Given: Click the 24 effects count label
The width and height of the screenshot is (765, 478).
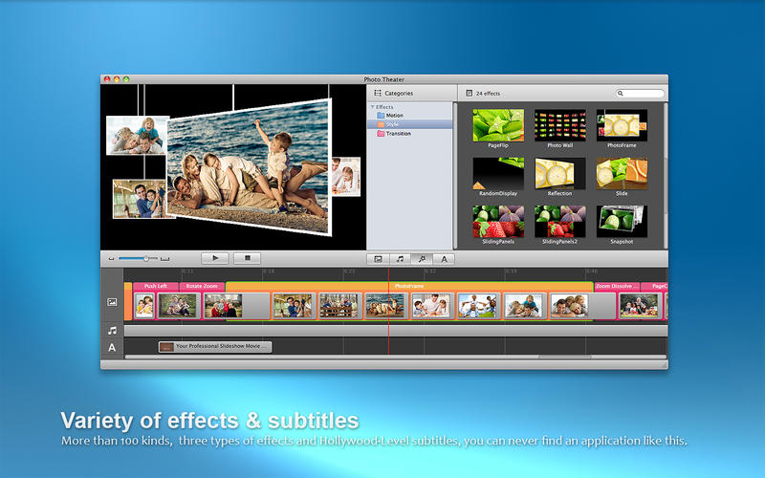Looking at the screenshot, I should (x=489, y=93).
